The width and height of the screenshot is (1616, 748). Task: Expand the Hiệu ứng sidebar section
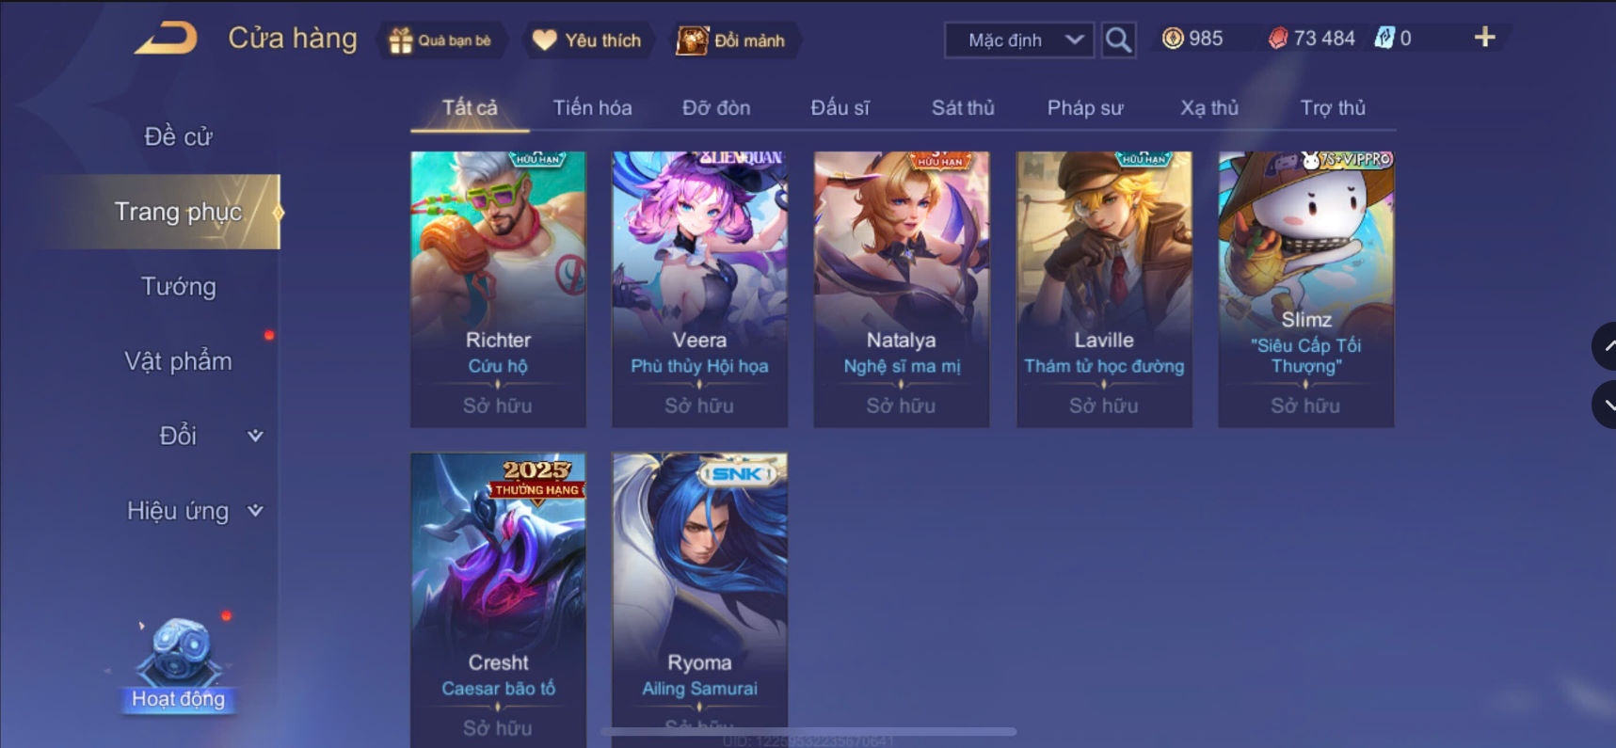pos(179,511)
